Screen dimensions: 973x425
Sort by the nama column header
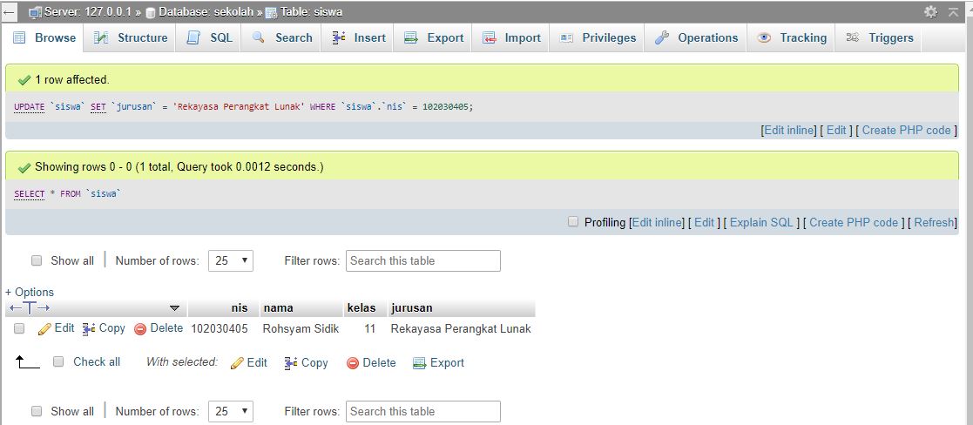point(279,307)
